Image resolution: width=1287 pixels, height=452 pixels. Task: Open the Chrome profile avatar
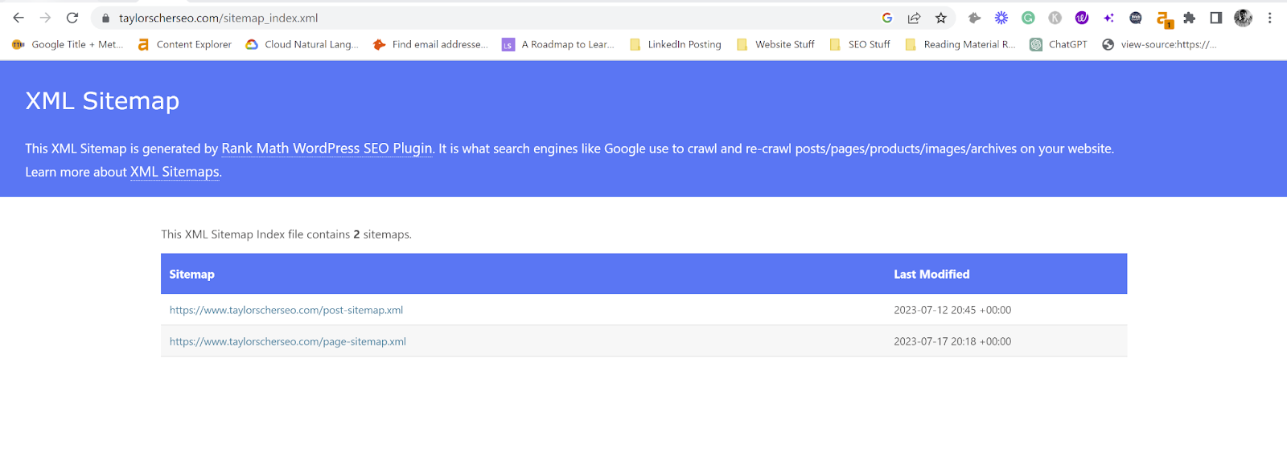1243,18
